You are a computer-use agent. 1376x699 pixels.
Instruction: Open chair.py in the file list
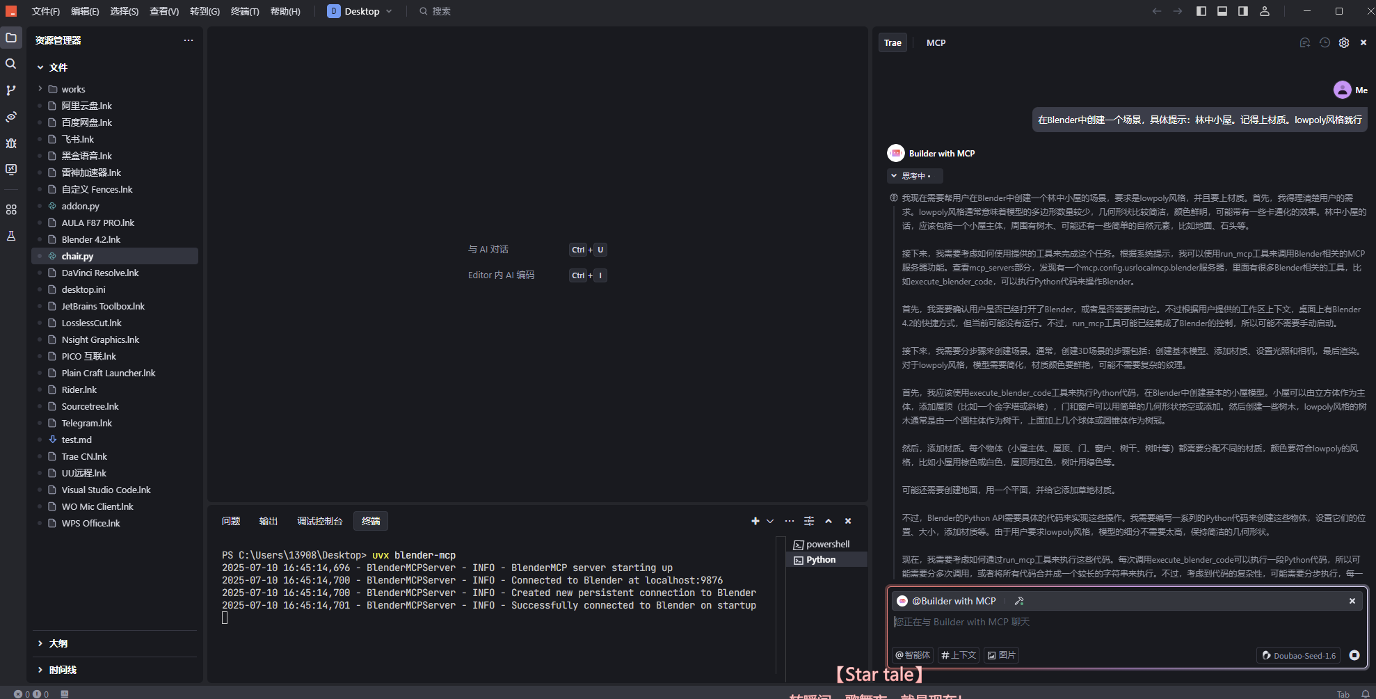coord(77,256)
